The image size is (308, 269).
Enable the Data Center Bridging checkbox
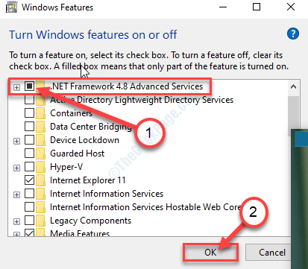click(x=29, y=127)
